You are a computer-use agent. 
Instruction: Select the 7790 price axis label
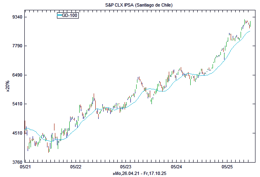click(x=16, y=46)
